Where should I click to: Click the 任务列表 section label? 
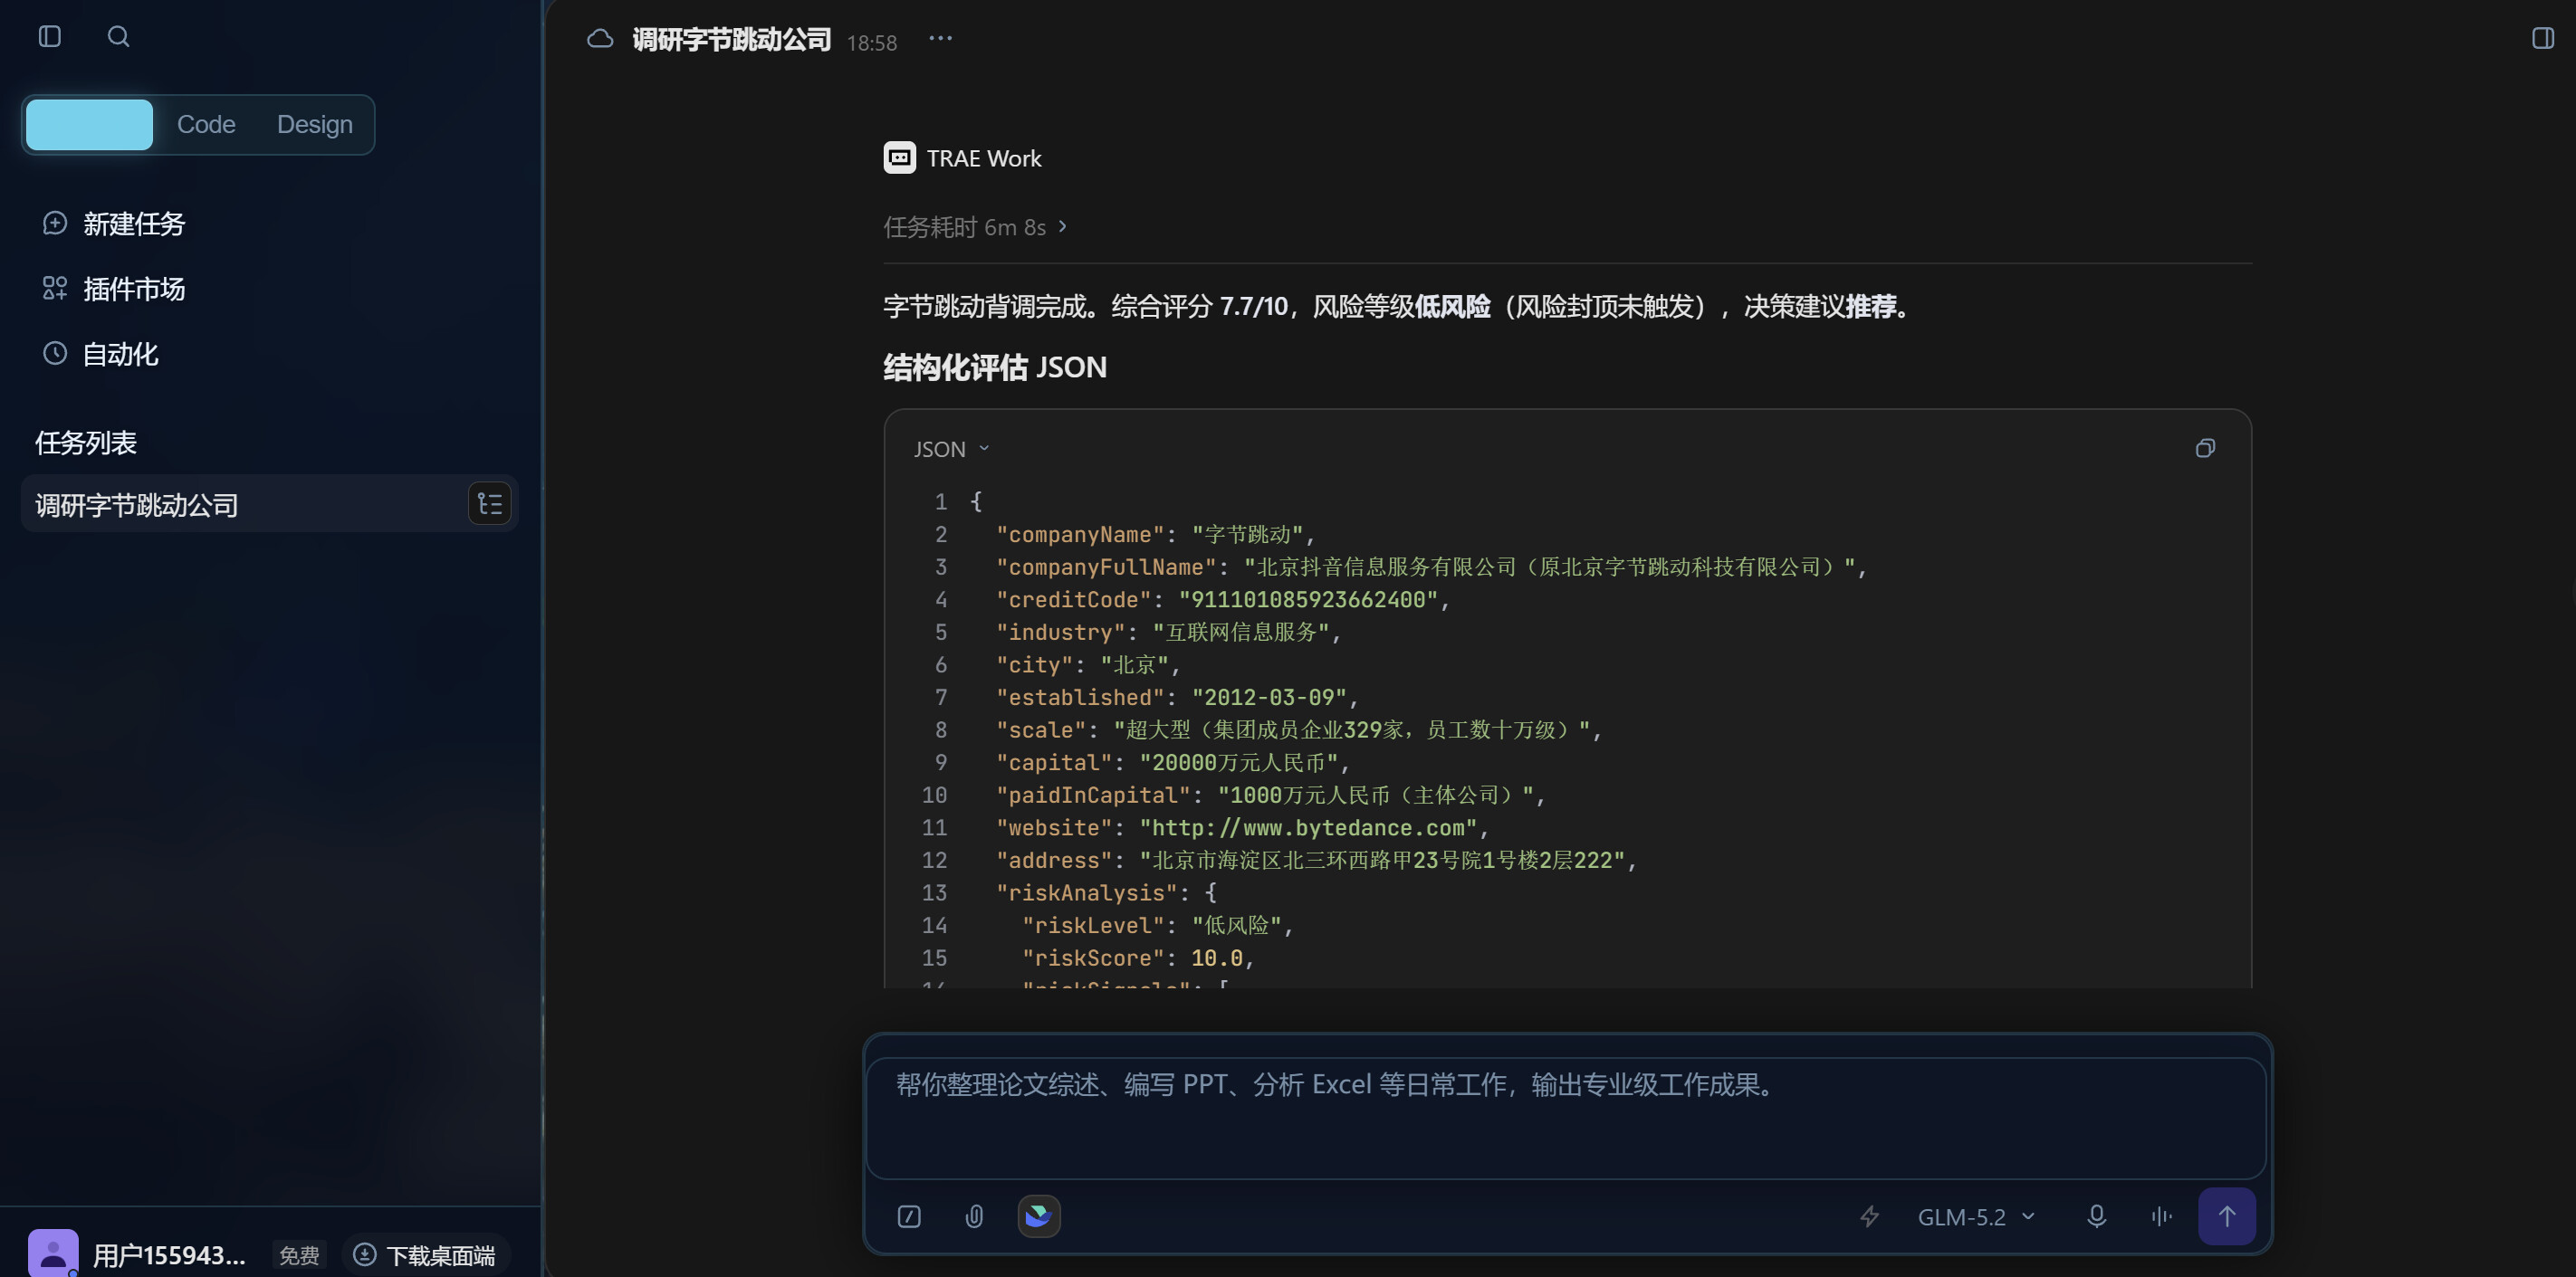[x=86, y=443]
